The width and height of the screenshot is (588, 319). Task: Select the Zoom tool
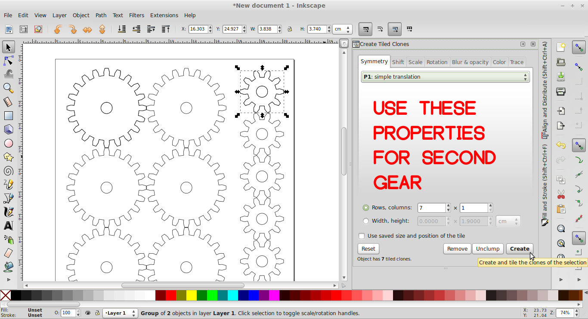pyautogui.click(x=8, y=88)
